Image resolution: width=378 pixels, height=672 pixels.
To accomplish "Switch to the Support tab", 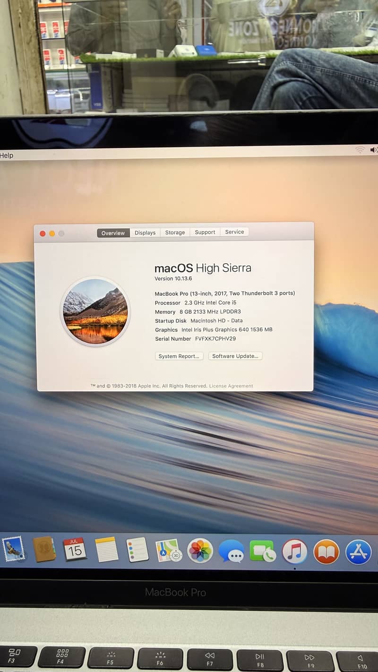I will pyautogui.click(x=205, y=232).
